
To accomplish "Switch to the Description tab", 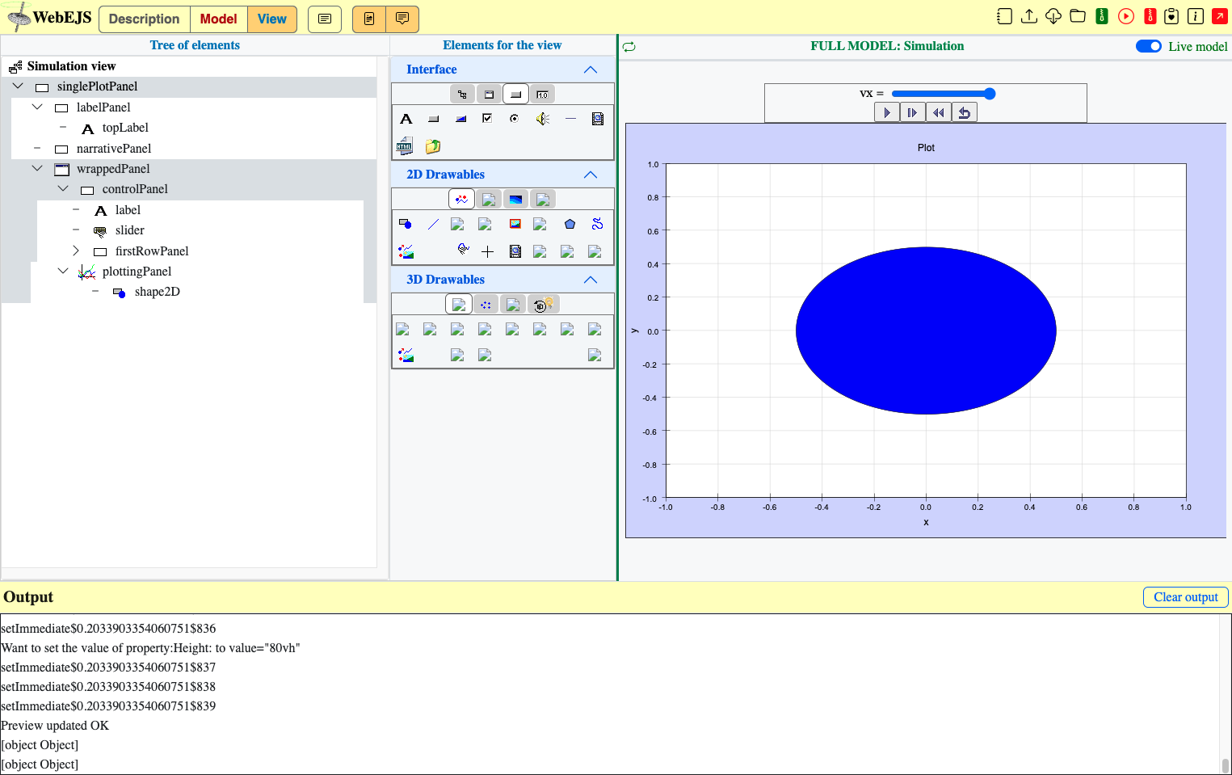I will [144, 19].
